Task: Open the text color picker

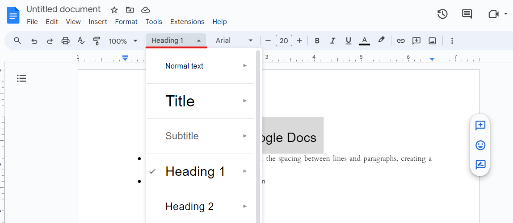Action: tap(365, 41)
